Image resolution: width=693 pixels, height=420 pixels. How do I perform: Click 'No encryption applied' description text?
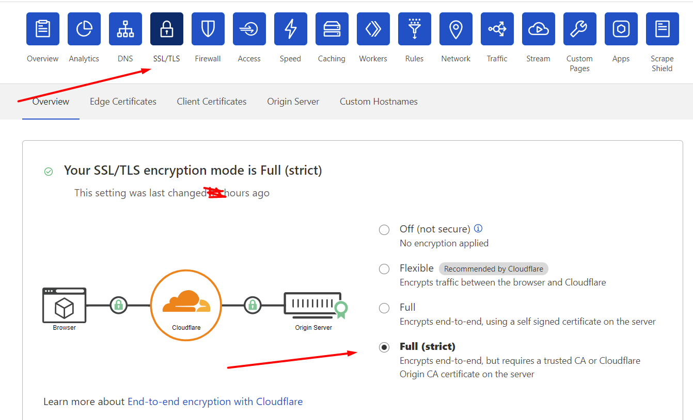(444, 243)
